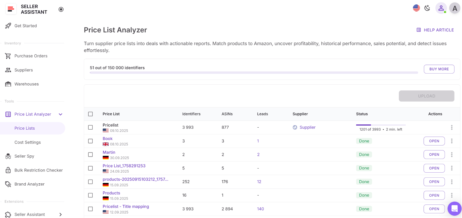Go to Cost Settings submenu item
This screenshot has width=462, height=218.
point(27,142)
